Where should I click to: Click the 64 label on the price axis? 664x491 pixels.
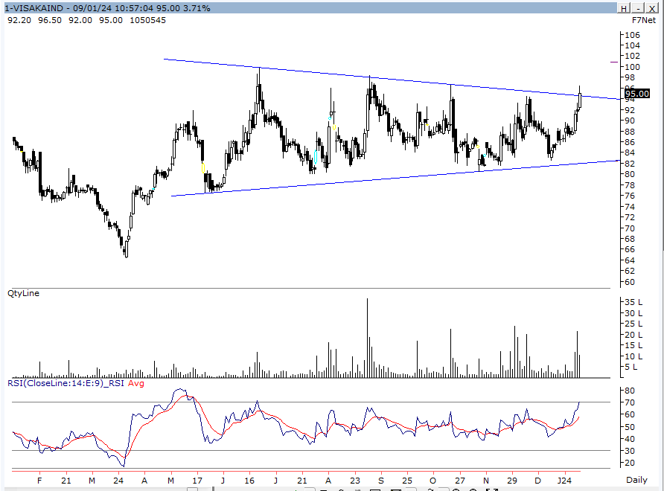click(630, 260)
